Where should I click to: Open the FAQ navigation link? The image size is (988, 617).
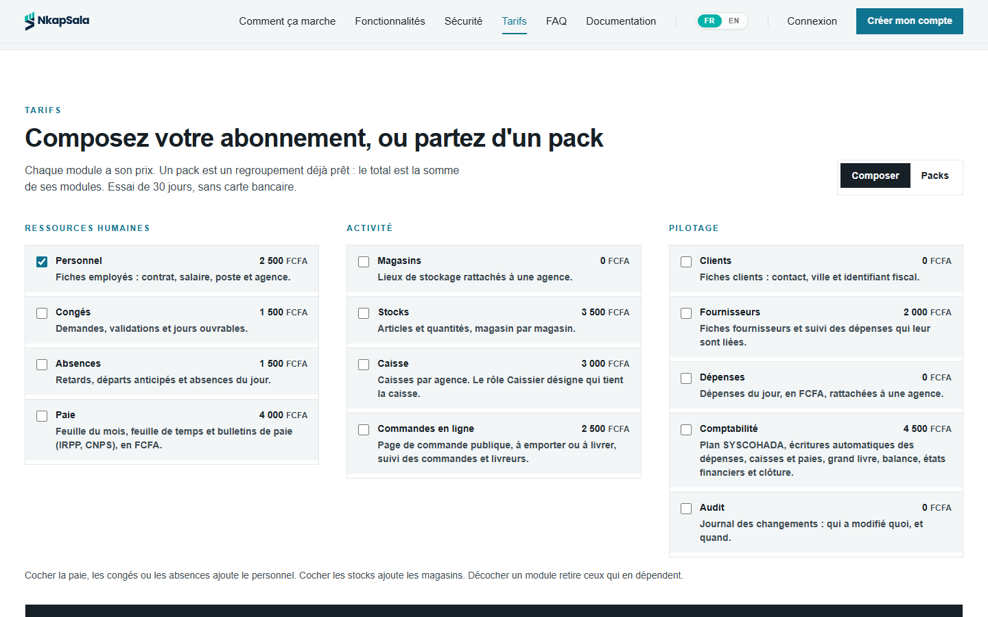click(x=556, y=21)
